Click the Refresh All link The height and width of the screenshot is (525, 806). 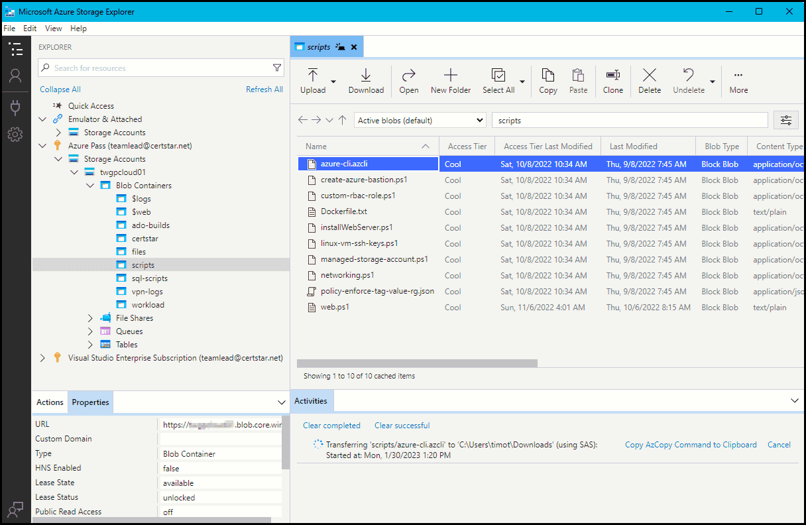click(x=264, y=89)
